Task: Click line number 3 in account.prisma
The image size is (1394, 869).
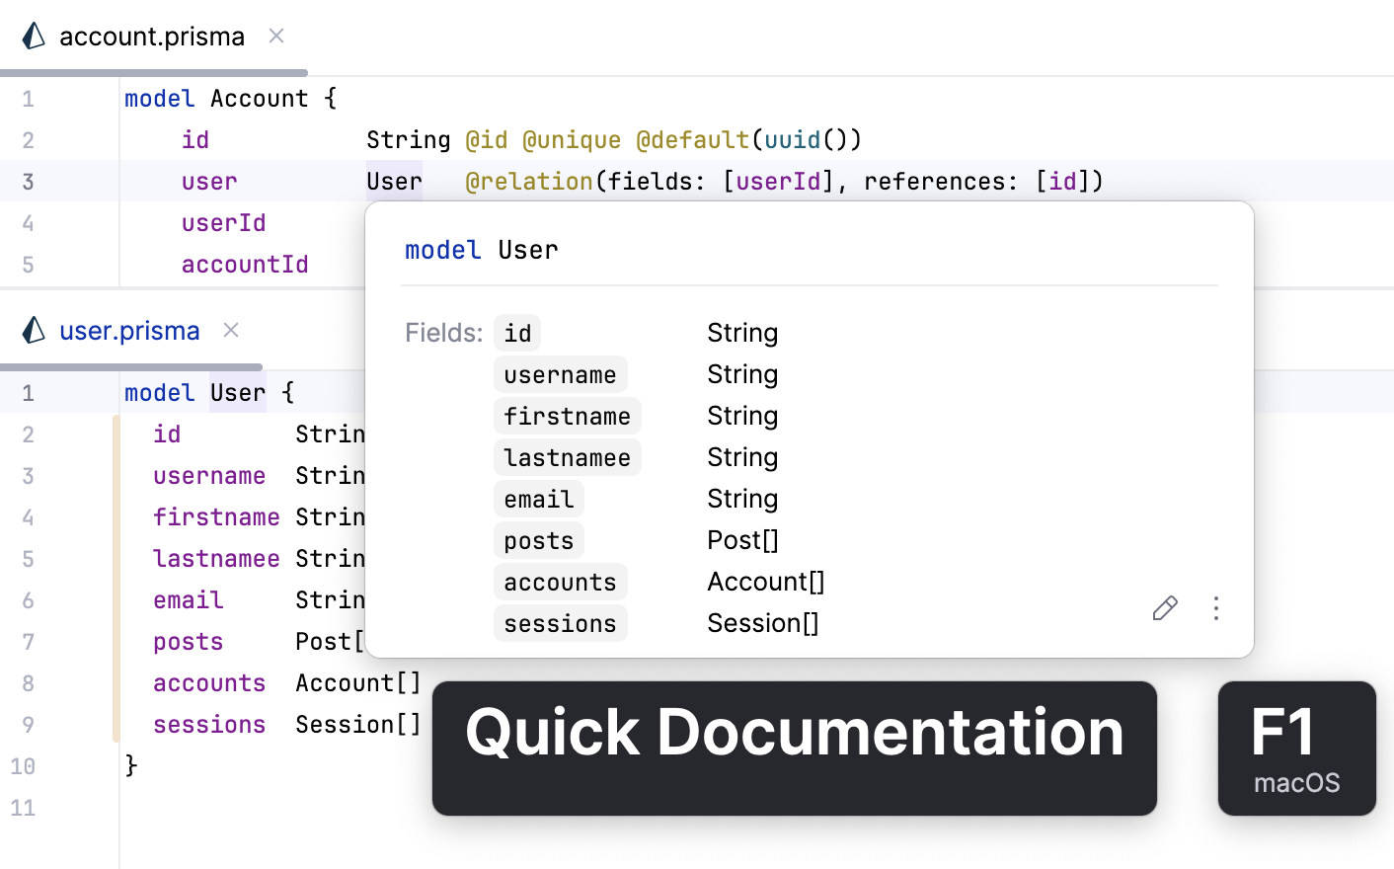Action: coord(28,181)
